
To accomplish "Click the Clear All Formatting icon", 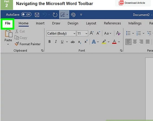I will [x=118, y=33].
